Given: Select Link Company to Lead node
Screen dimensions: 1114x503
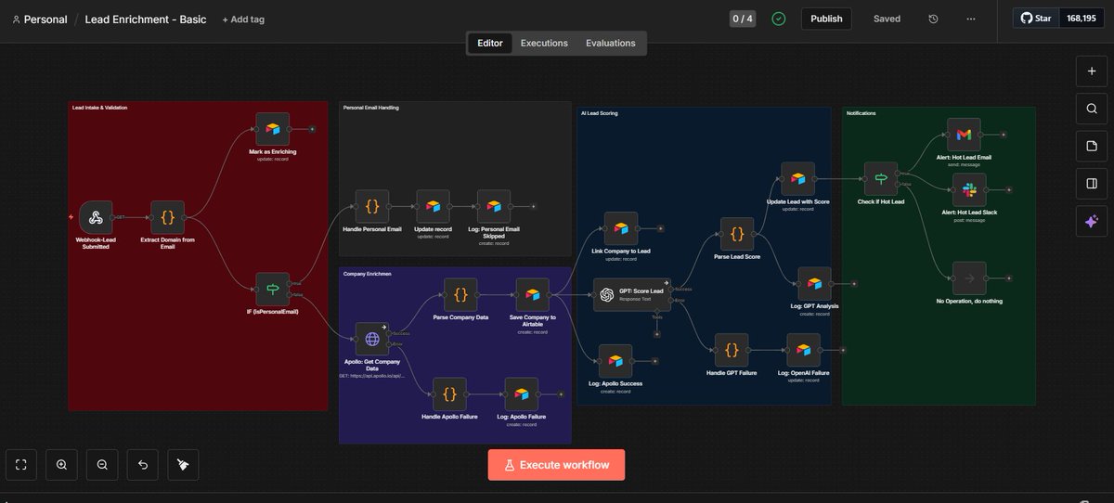Looking at the screenshot, I should 621,228.
